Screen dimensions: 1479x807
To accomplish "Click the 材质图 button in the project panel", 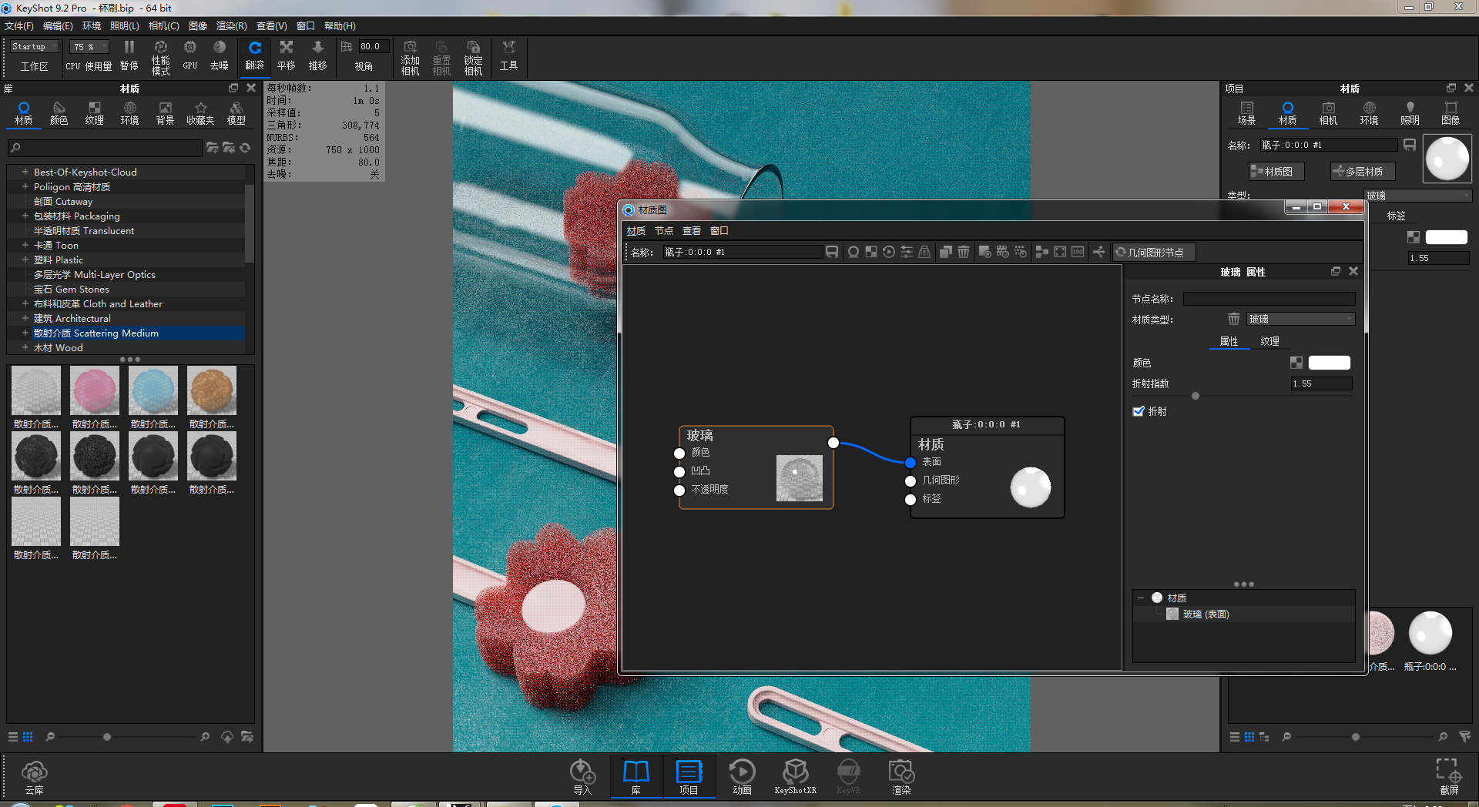I will point(1275,171).
